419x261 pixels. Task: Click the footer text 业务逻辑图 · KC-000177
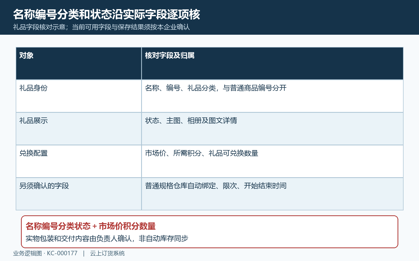[x=45, y=253]
